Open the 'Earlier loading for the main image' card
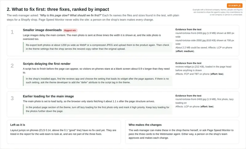246x149 pixels. (x=123, y=104)
